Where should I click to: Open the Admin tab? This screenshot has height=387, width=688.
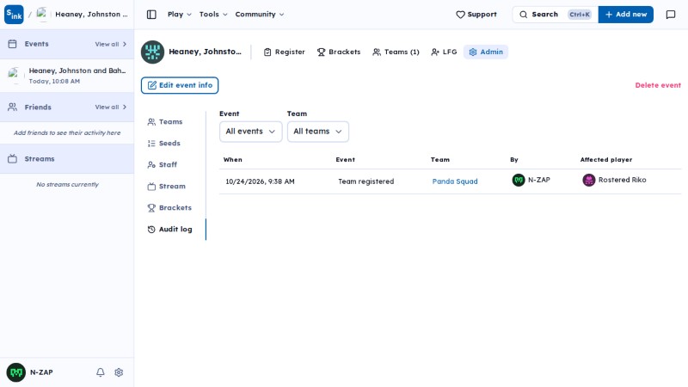(x=486, y=52)
